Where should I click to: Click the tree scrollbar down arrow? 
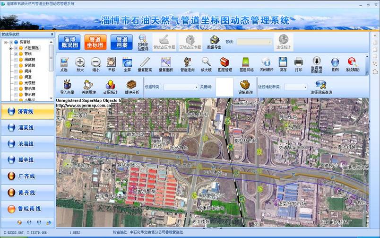point(51,98)
